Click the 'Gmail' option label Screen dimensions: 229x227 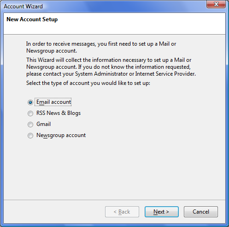pyautogui.click(x=43, y=124)
